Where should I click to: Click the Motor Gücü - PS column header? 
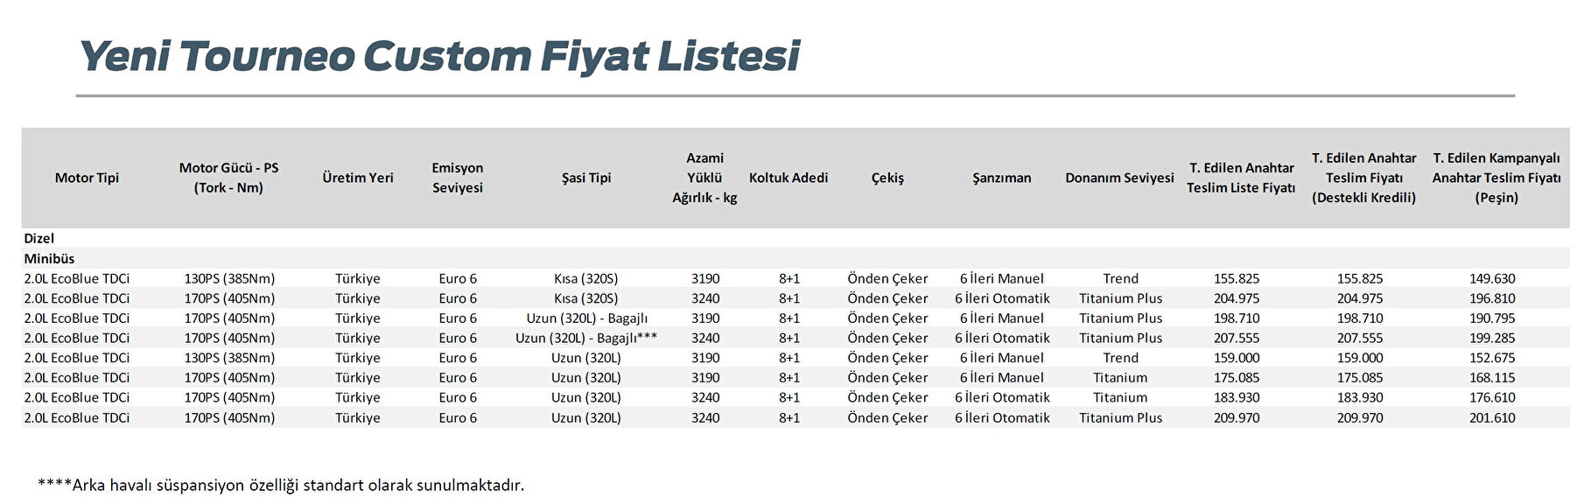pyautogui.click(x=228, y=178)
